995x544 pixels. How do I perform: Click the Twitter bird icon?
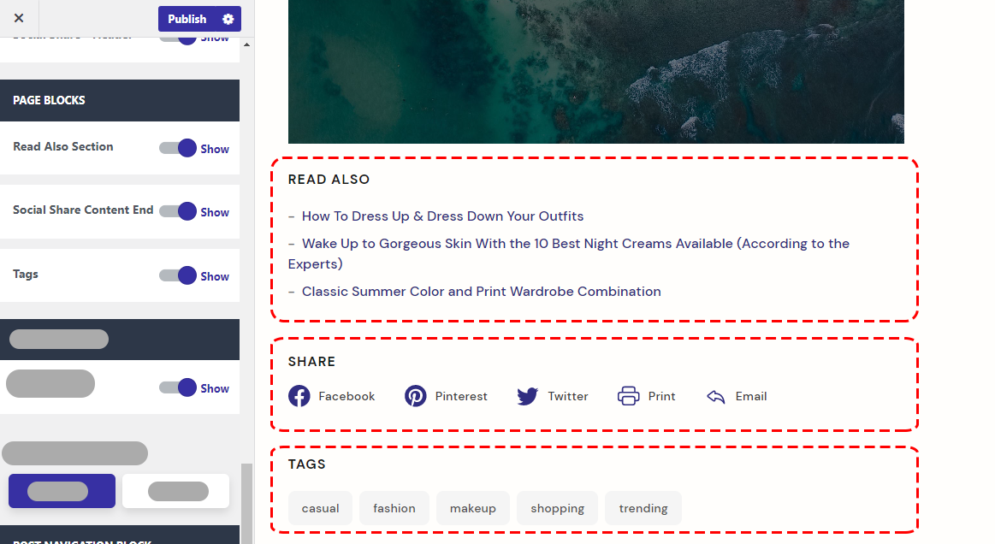point(527,396)
